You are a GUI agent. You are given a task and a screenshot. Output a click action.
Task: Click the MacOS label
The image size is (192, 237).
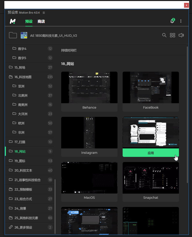(x=89, y=197)
